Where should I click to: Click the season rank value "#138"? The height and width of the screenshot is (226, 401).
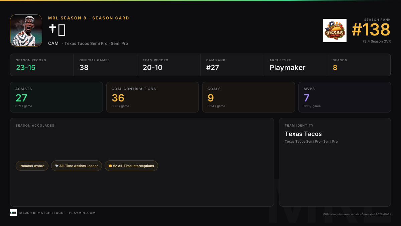371,30
